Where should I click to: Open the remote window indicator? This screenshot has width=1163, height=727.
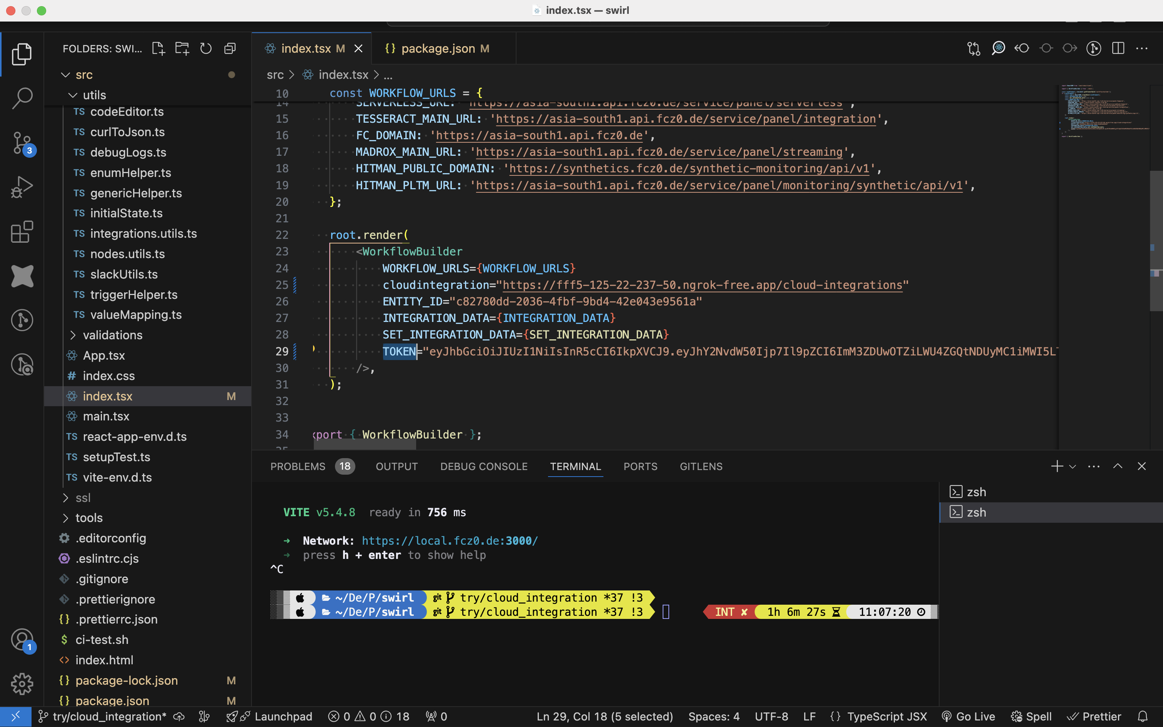point(16,716)
